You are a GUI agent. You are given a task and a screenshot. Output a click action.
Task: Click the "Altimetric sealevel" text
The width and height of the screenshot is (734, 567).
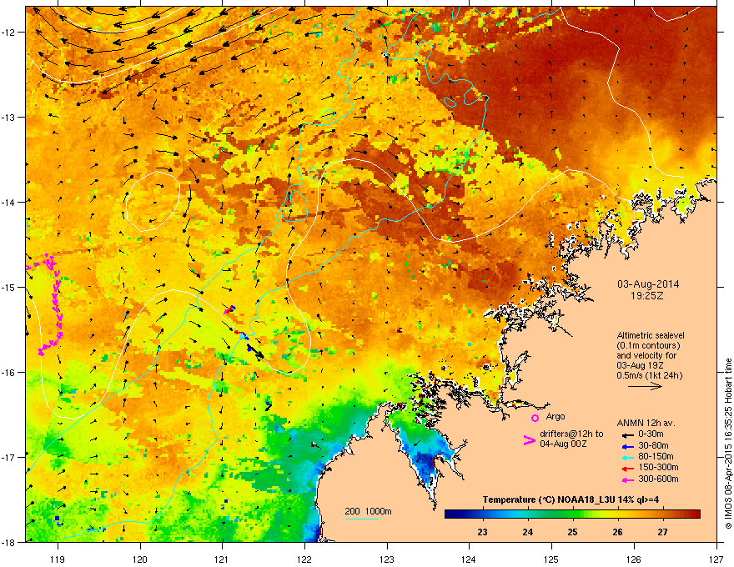pos(651,335)
